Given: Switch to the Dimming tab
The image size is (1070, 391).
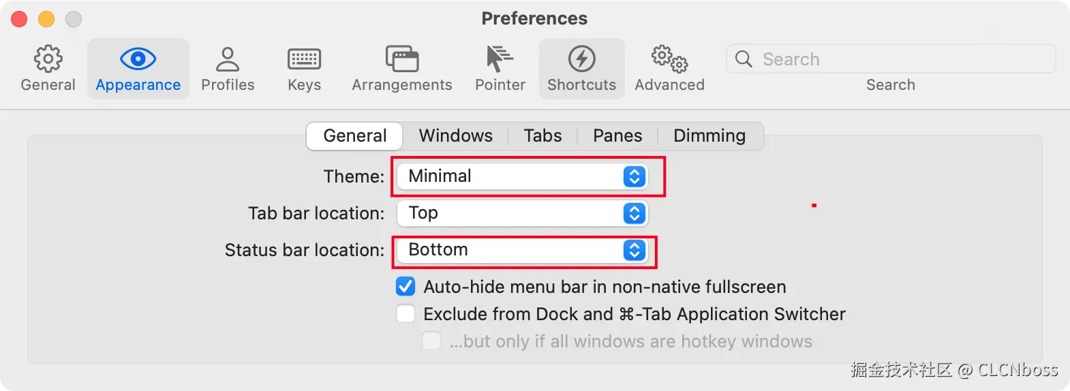Looking at the screenshot, I should coord(709,136).
